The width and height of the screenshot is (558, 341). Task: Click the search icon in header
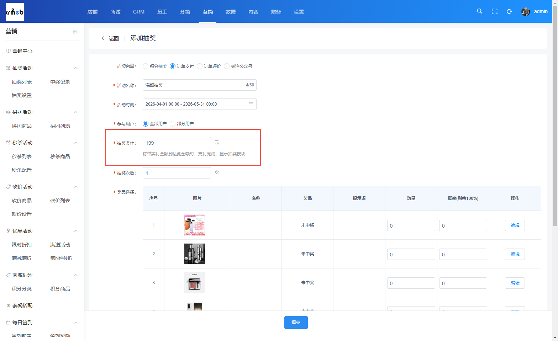pyautogui.click(x=479, y=11)
